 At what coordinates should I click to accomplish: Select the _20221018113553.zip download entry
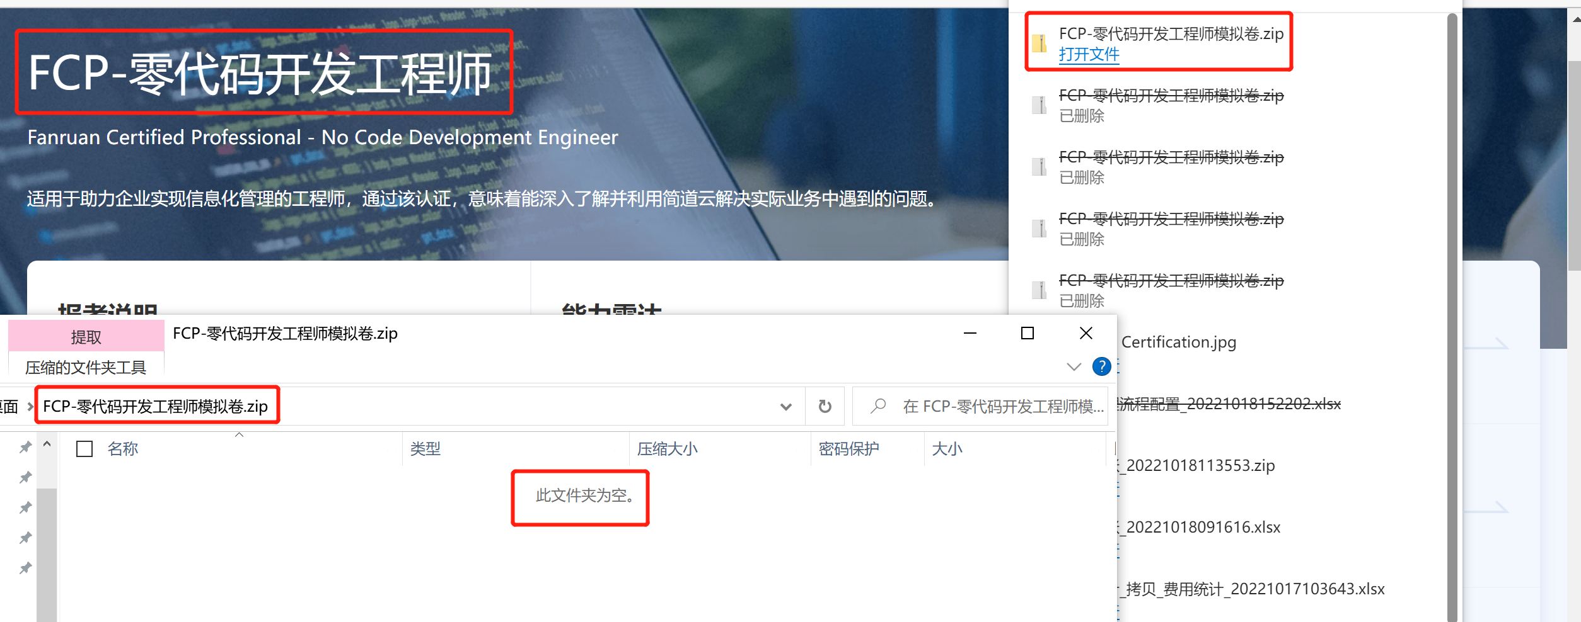coord(1196,465)
